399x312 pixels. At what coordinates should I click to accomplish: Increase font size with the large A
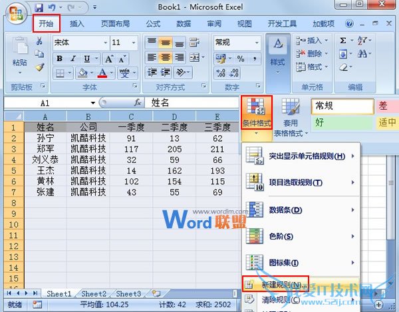click(x=109, y=59)
